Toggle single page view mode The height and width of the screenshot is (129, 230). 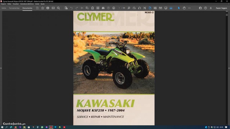(150, 8)
